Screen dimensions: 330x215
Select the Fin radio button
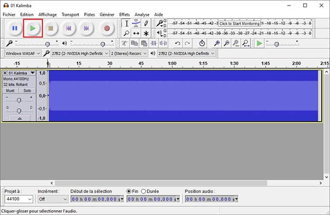129,191
